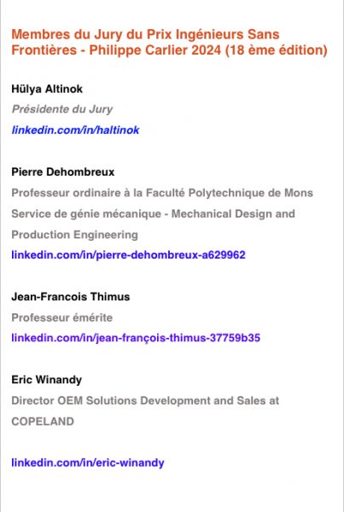344x512 pixels.
Task: Click the name Jean-Francois Thimus
Action: (x=71, y=296)
